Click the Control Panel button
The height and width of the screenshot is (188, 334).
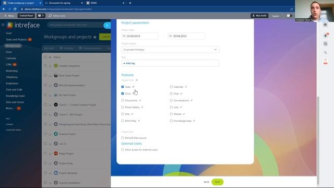26,16
